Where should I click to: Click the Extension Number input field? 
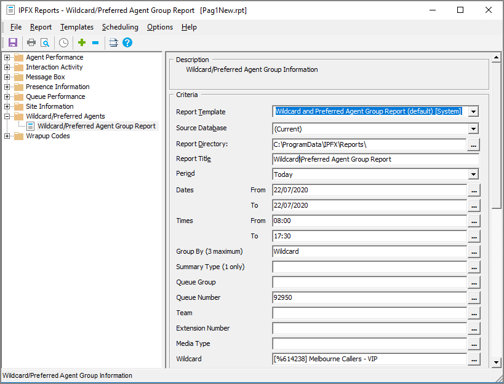[x=370, y=329]
